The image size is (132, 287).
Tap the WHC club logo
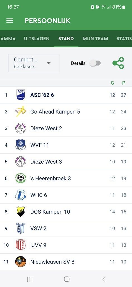pyautogui.click(x=20, y=195)
